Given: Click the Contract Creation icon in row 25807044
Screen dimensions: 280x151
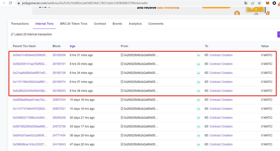Looking at the screenshot, I should click(x=206, y=100).
